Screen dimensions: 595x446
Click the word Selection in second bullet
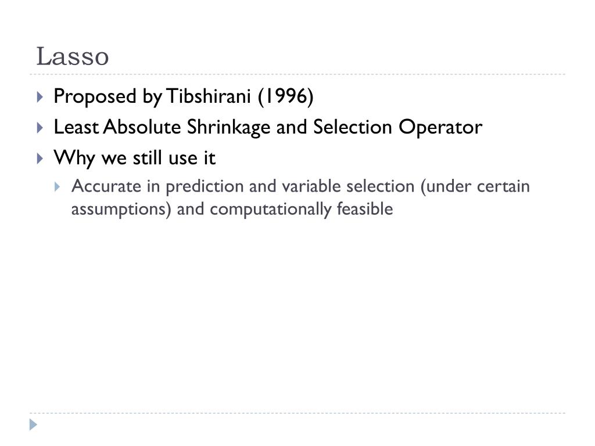point(353,127)
